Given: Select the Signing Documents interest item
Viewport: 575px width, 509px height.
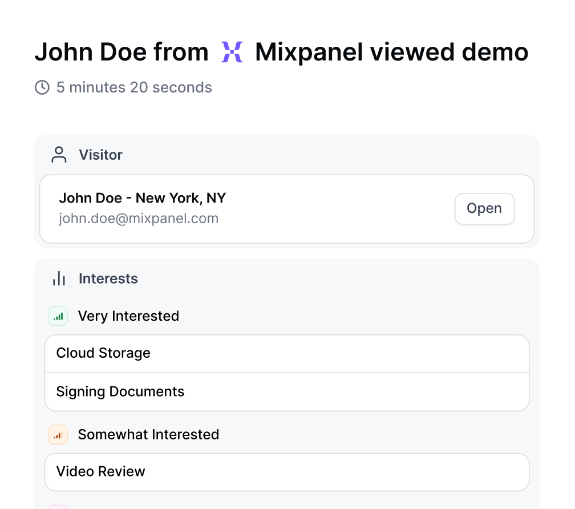Looking at the screenshot, I should 120,391.
